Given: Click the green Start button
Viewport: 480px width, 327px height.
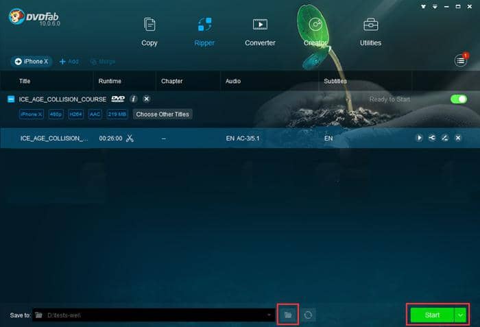Looking at the screenshot, I should tap(432, 315).
